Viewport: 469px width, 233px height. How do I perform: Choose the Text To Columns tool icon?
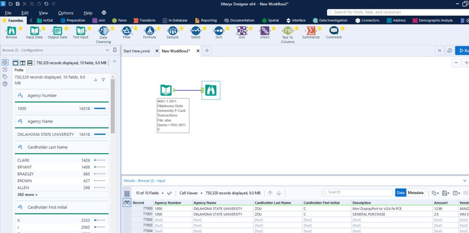coord(288,31)
